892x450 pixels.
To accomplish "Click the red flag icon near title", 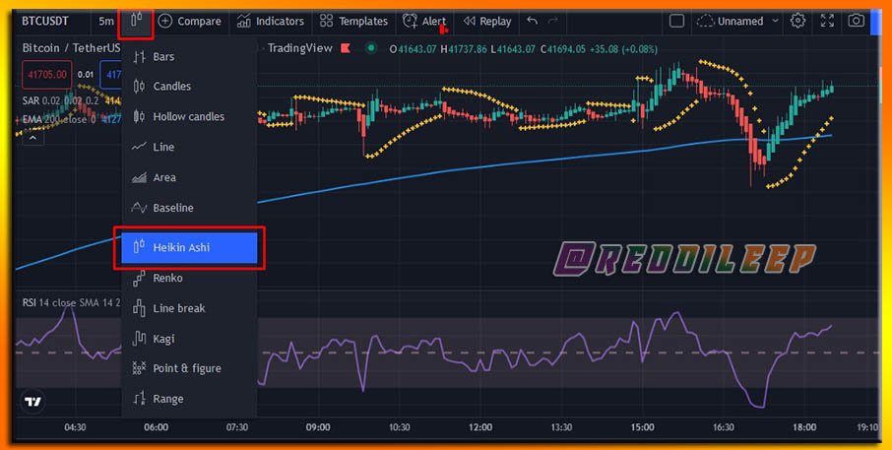I will click(x=346, y=48).
